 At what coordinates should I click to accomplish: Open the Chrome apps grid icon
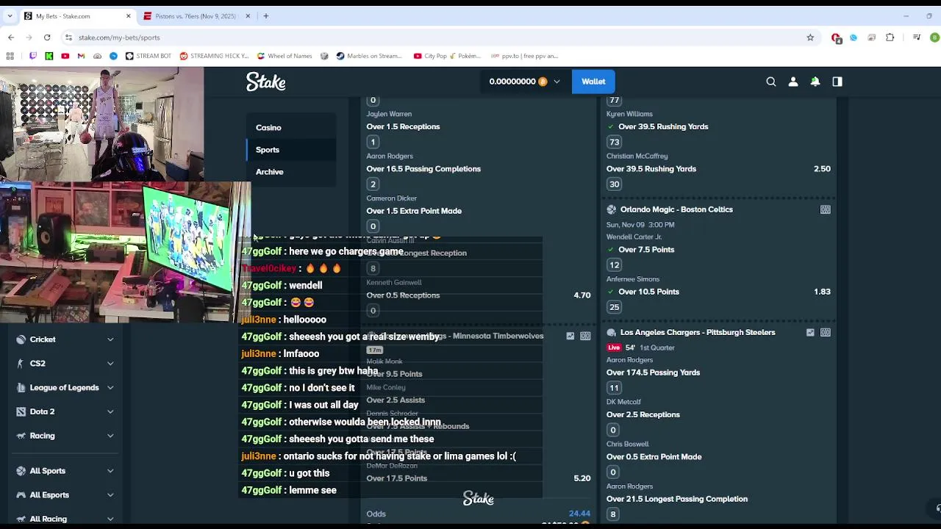coord(10,56)
